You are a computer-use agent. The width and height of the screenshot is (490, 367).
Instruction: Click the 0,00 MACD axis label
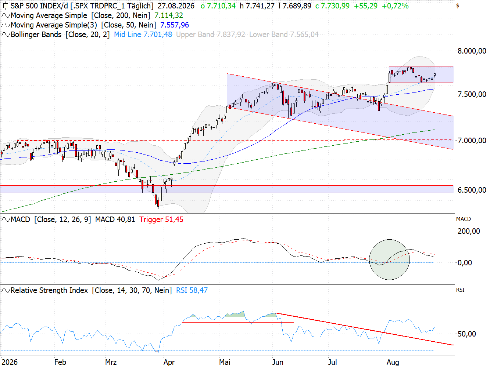click(x=465, y=263)
